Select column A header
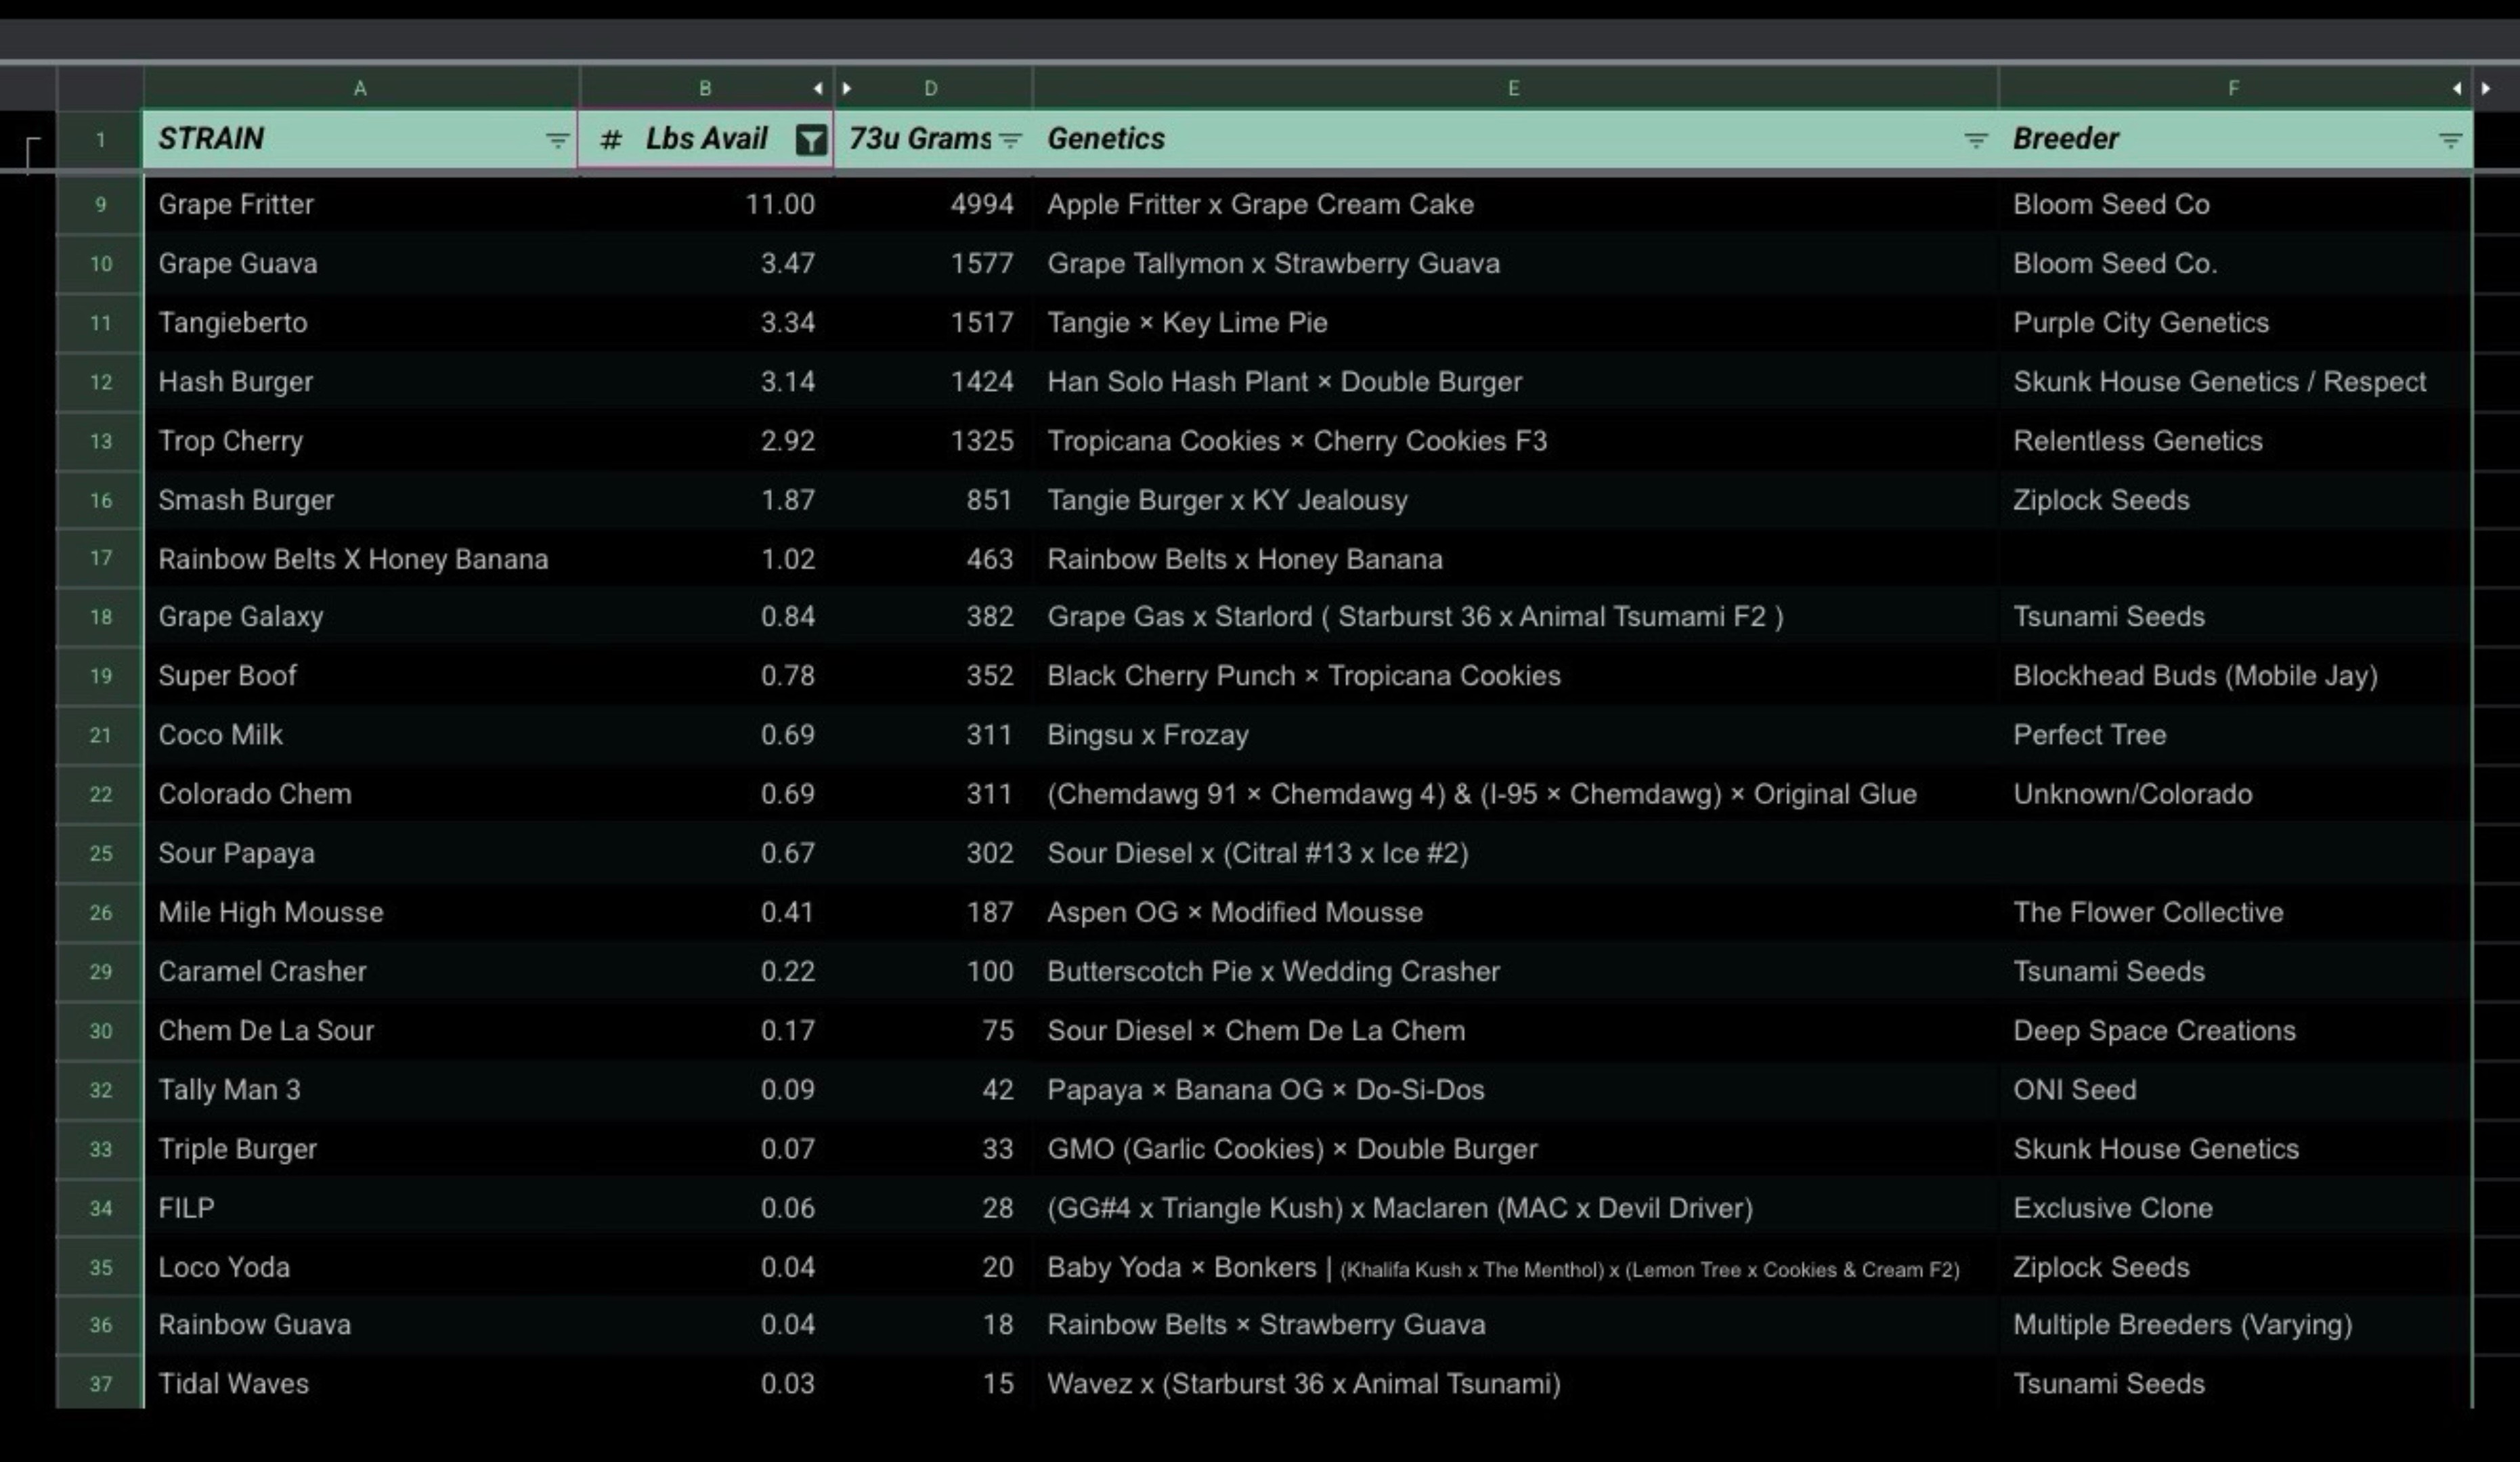2520x1462 pixels. coord(361,89)
